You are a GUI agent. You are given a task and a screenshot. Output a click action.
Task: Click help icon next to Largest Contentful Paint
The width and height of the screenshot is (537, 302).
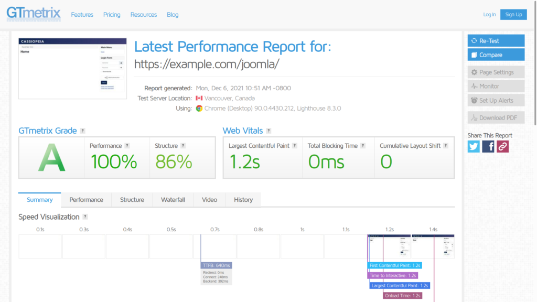pyautogui.click(x=295, y=146)
